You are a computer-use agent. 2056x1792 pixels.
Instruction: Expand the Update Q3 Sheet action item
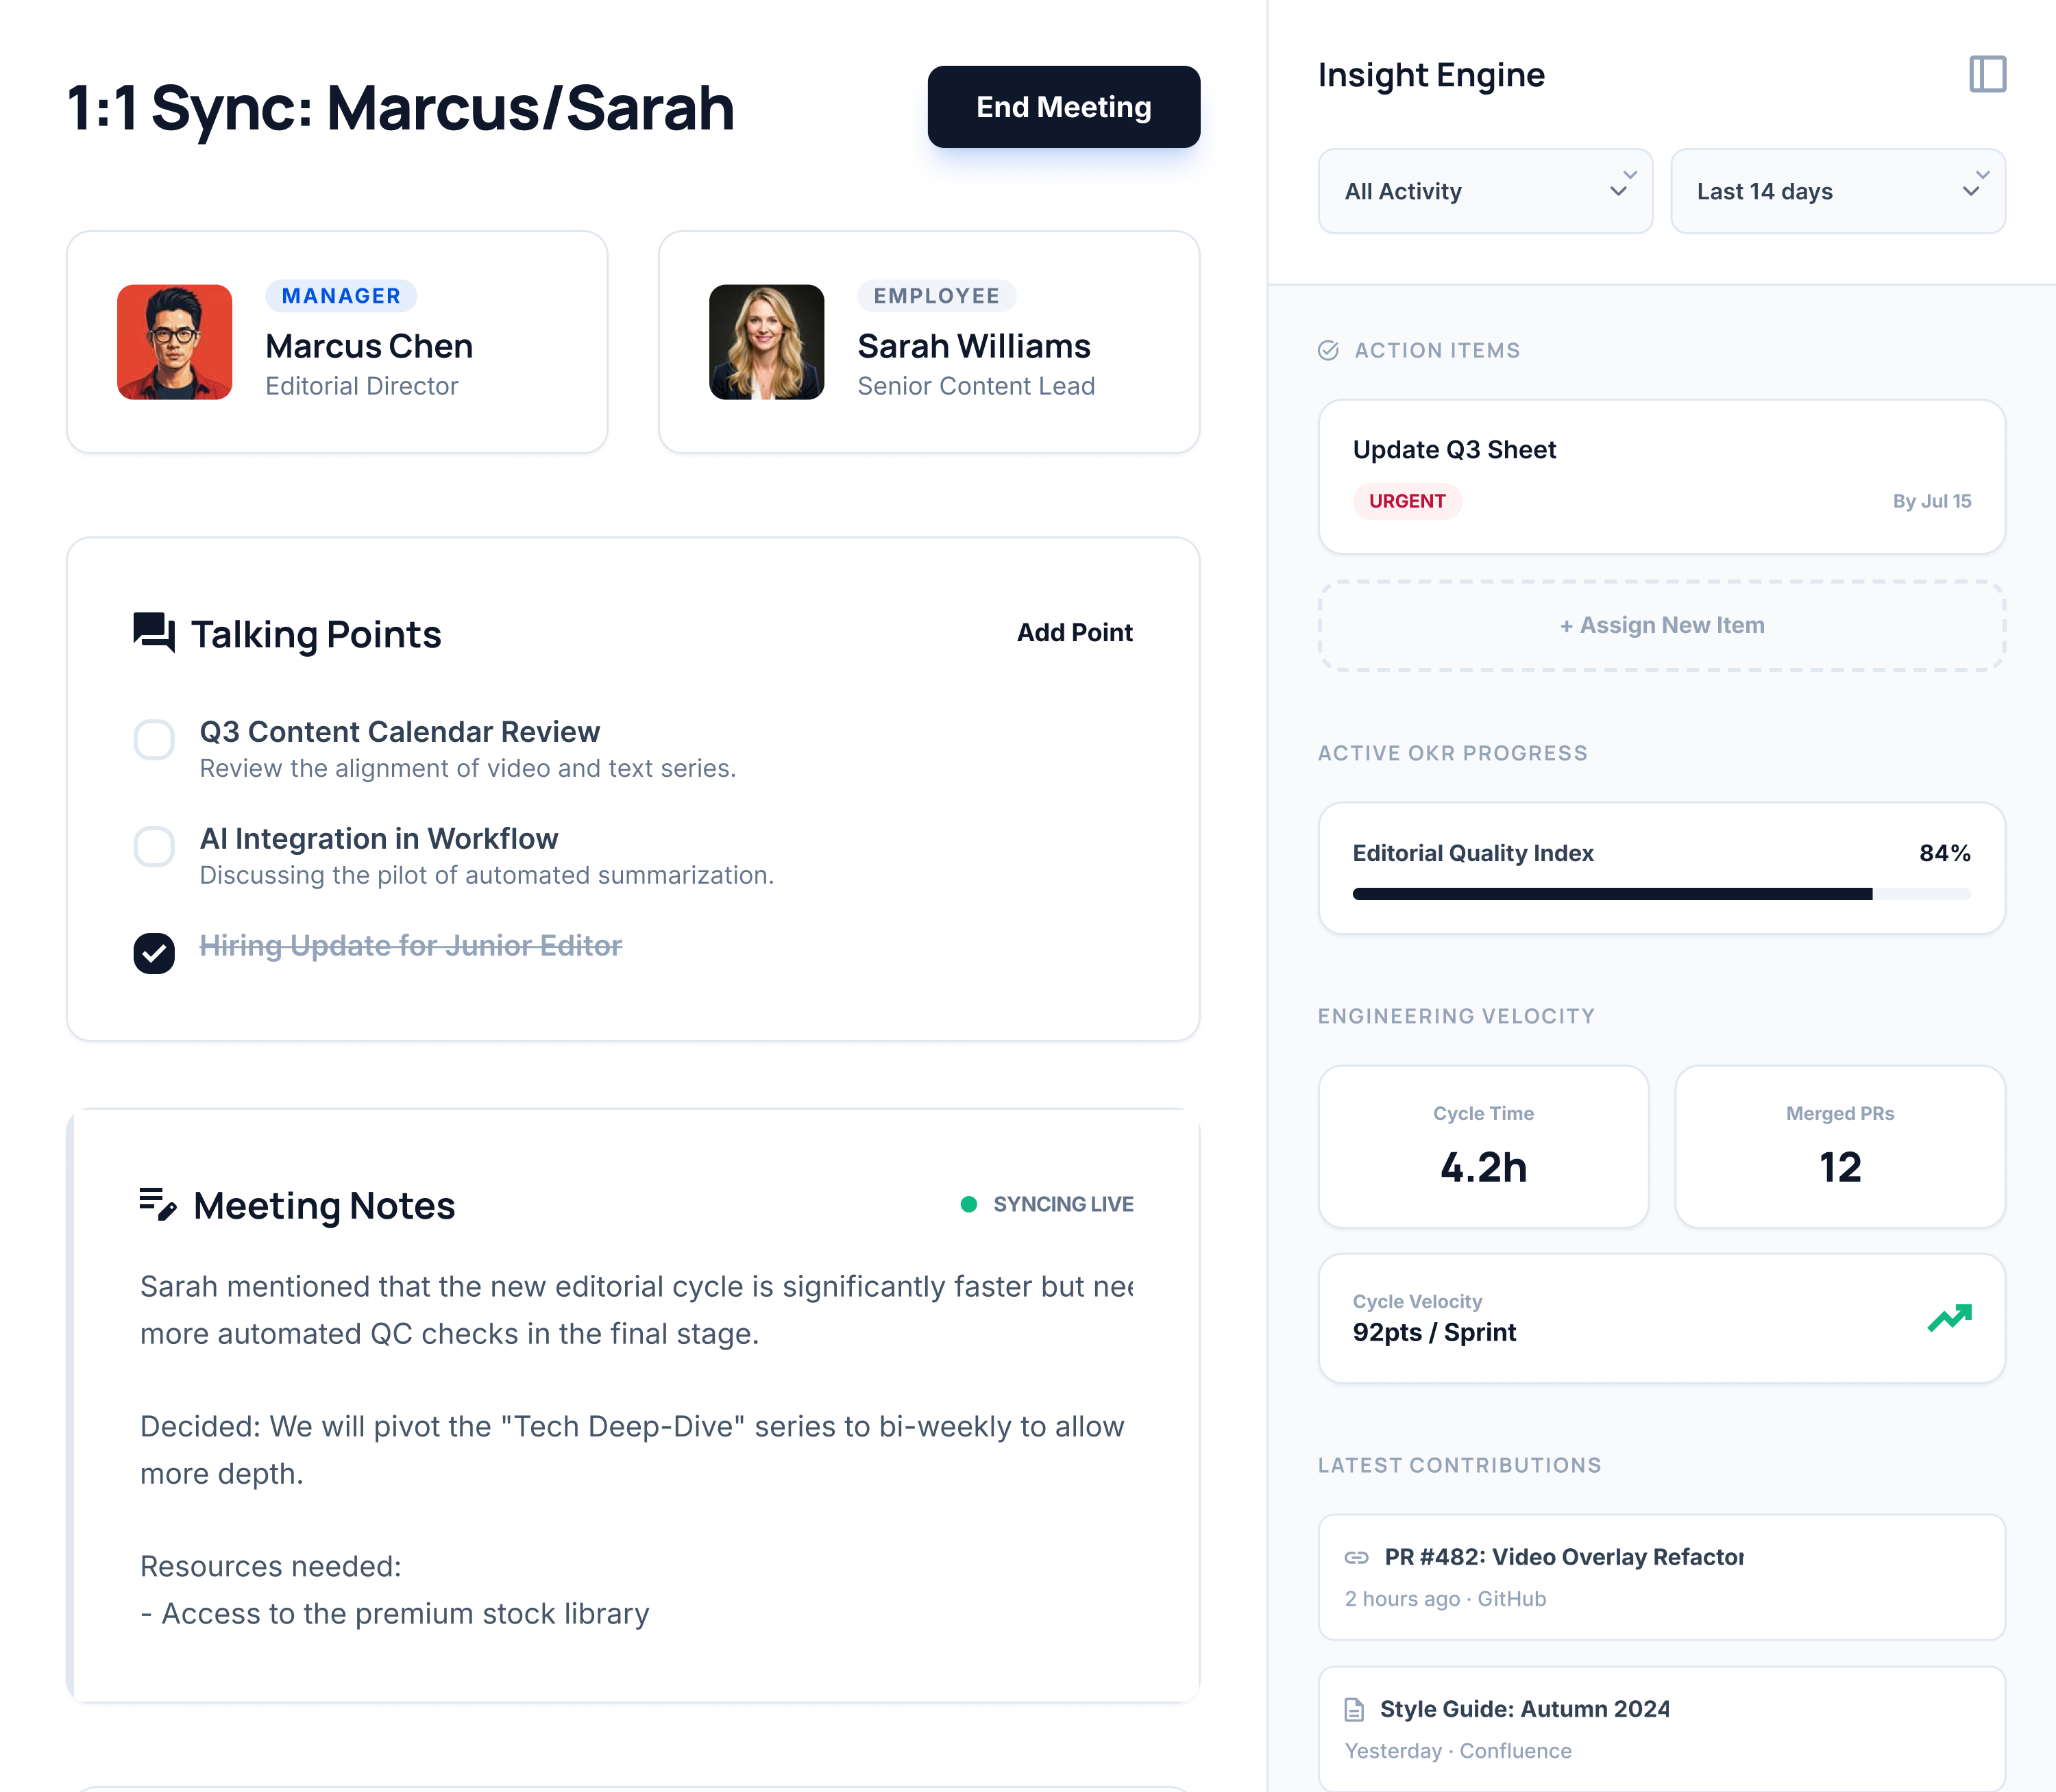click(1661, 476)
